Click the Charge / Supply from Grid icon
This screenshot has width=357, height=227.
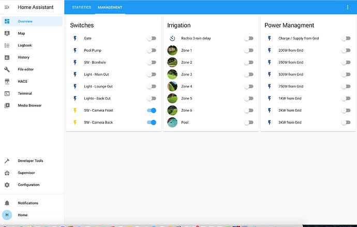pyautogui.click(x=270, y=38)
